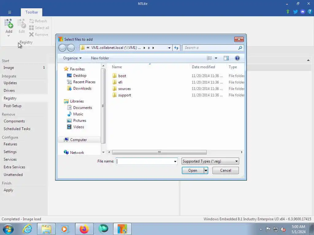The image size is (314, 235).
Task: Expand the Add button dropdown arrow
Action: pyautogui.click(x=9, y=36)
